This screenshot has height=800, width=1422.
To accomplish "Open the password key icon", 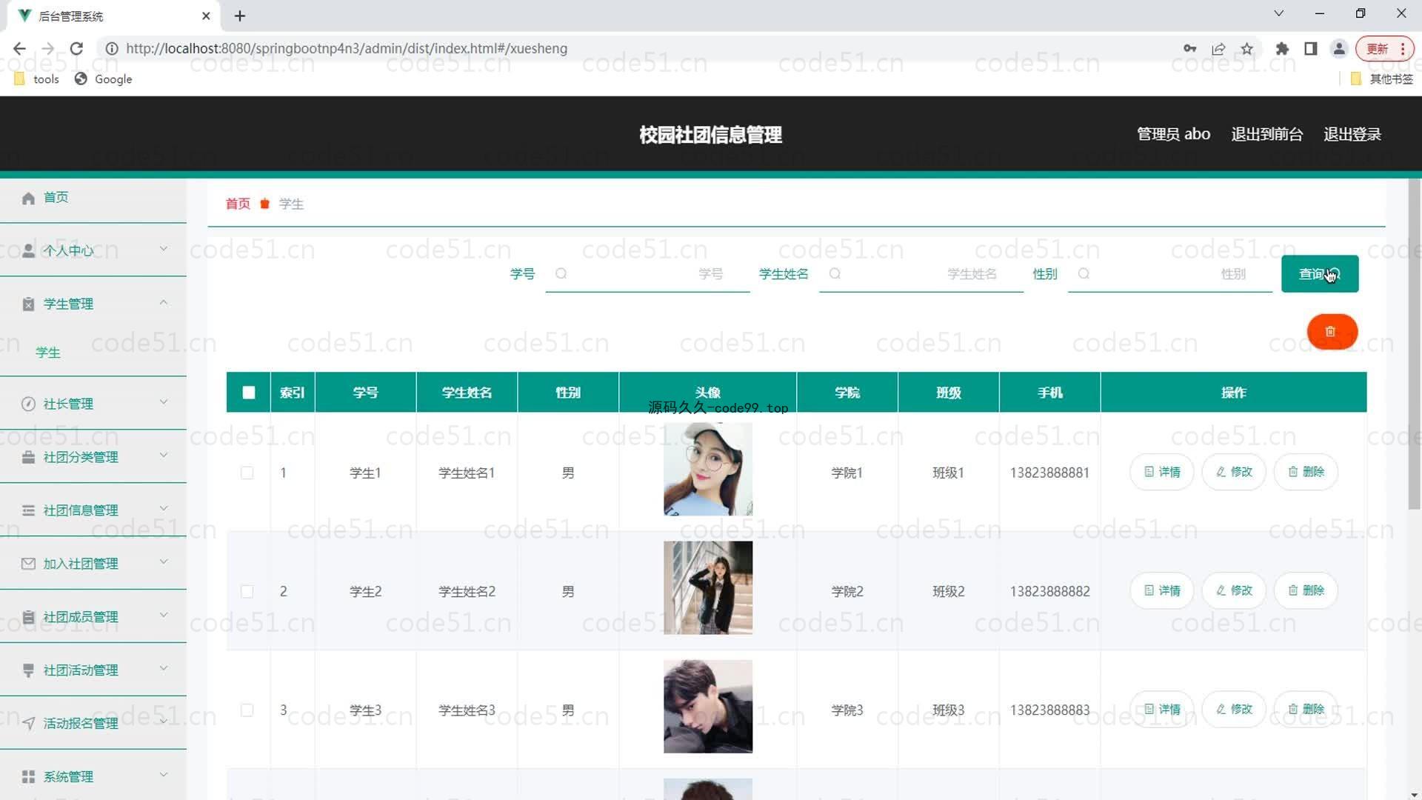I will [1190, 49].
